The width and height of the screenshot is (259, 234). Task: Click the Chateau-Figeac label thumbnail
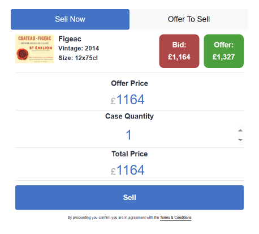tap(34, 49)
